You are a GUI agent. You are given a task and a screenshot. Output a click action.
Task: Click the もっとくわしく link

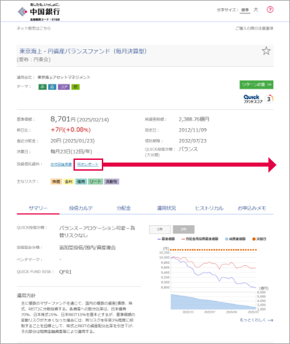coord(256,320)
